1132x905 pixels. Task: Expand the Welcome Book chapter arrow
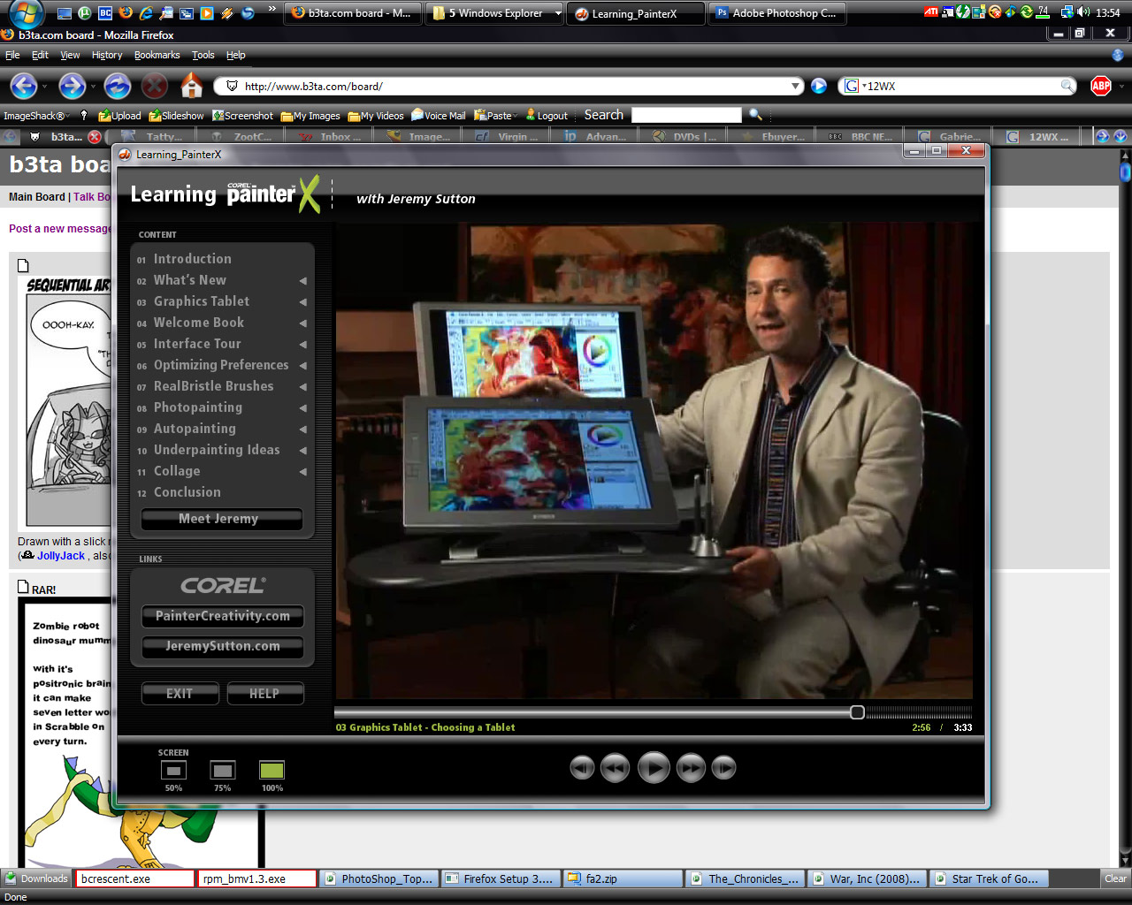click(x=303, y=323)
